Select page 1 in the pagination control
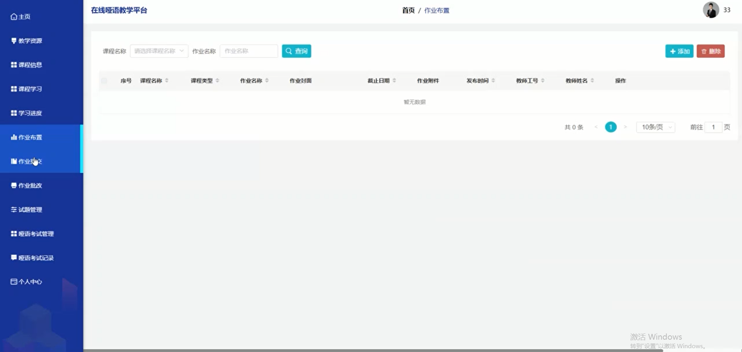Viewport: 742px width, 352px height. pos(611,127)
